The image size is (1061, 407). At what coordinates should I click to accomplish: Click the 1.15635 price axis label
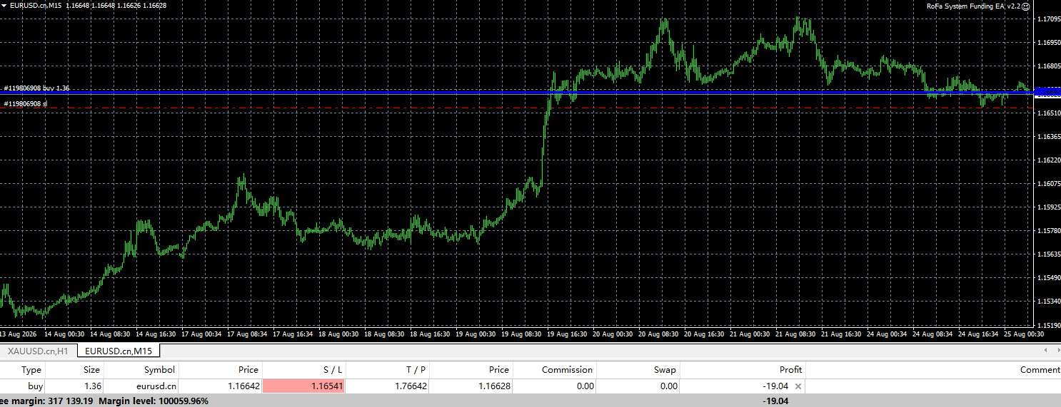click(x=1047, y=254)
